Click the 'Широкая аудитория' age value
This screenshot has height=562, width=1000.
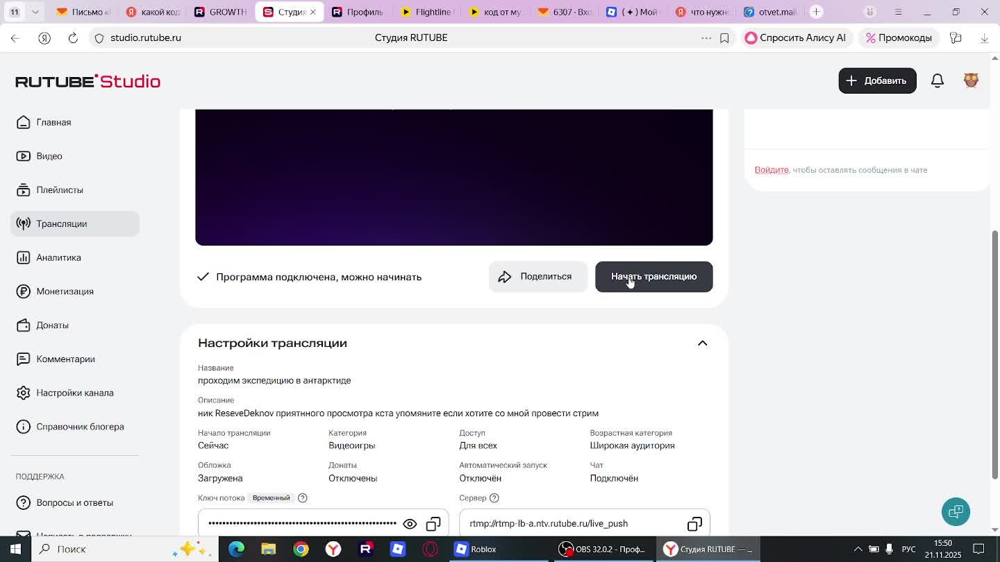click(632, 445)
